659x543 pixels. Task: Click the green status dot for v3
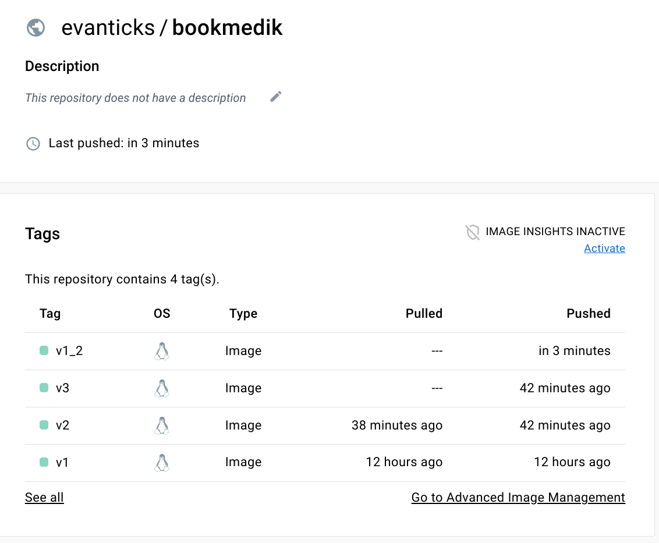(44, 388)
